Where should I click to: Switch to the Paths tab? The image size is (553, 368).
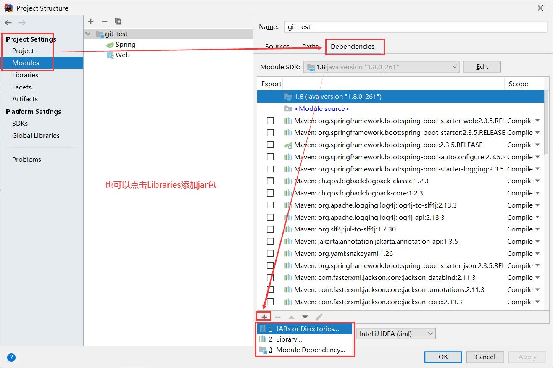[310, 47]
